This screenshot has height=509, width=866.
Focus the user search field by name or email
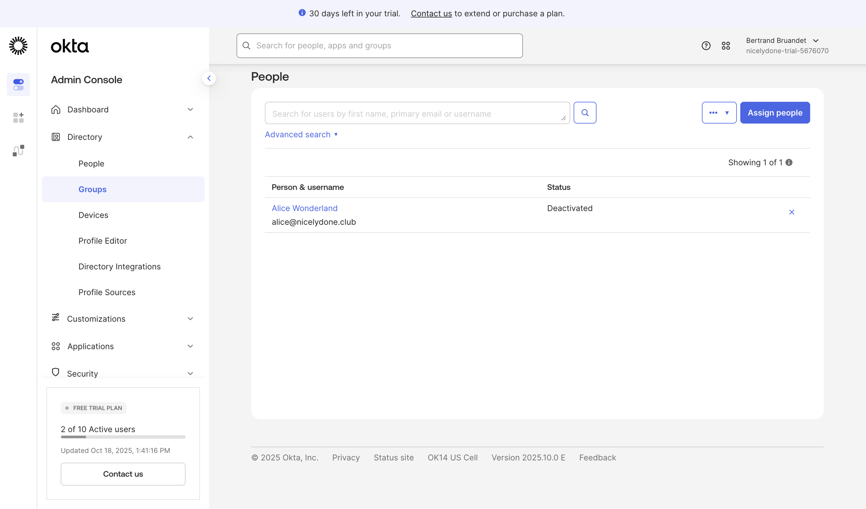coord(417,113)
